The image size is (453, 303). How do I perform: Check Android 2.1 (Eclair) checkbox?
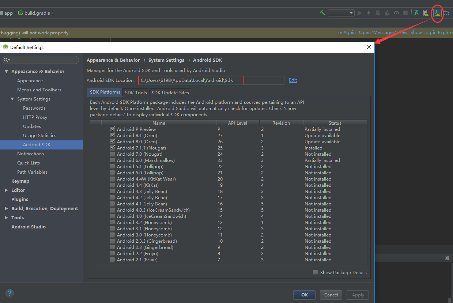click(x=113, y=260)
